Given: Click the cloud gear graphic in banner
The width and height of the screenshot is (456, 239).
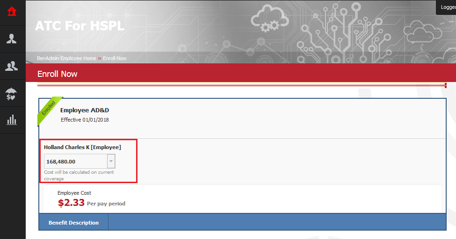Looking at the screenshot, I should [x=266, y=20].
